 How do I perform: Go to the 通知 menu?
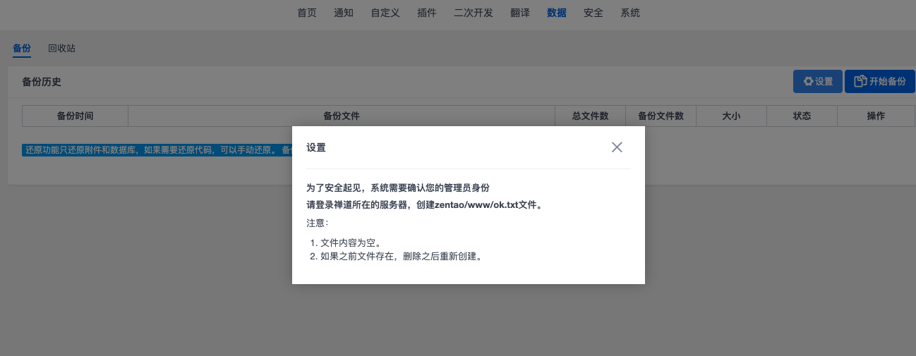344,13
